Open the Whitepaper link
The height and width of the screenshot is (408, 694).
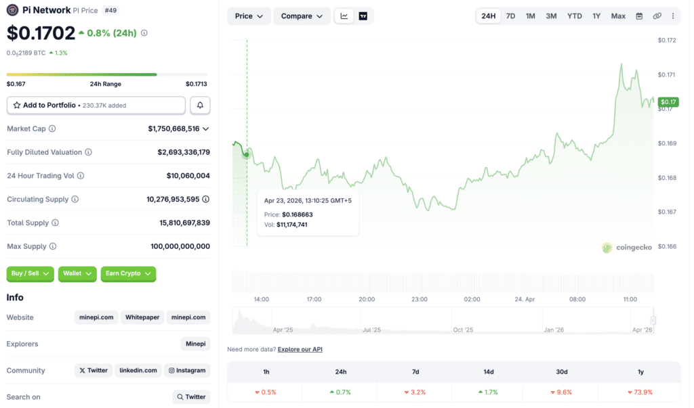coord(142,317)
